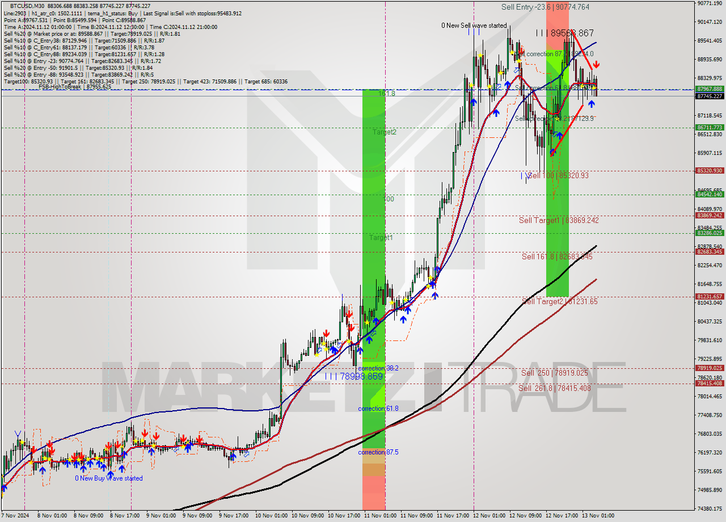Screen dimensions: 726x522
Task: Click the black 87745.227 current price tag
Action: (710, 96)
